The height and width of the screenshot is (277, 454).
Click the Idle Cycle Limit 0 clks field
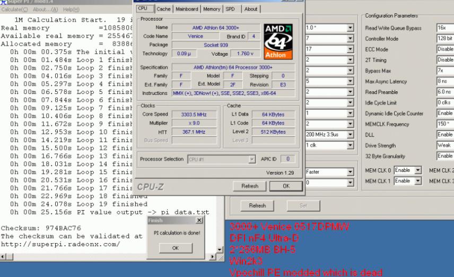tap(445, 102)
